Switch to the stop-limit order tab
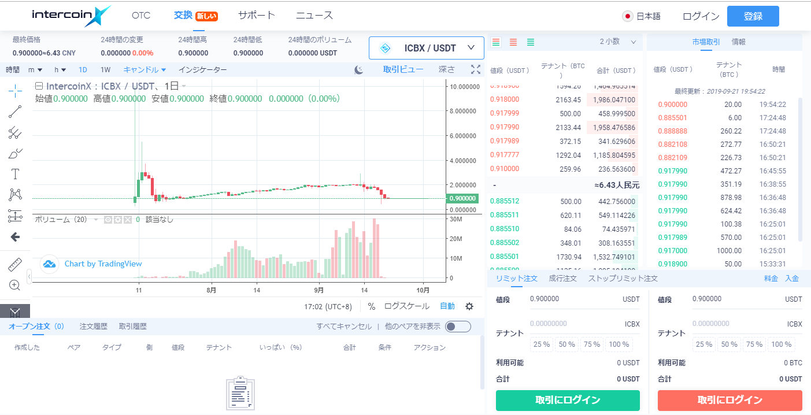811x415 pixels. 623,279
